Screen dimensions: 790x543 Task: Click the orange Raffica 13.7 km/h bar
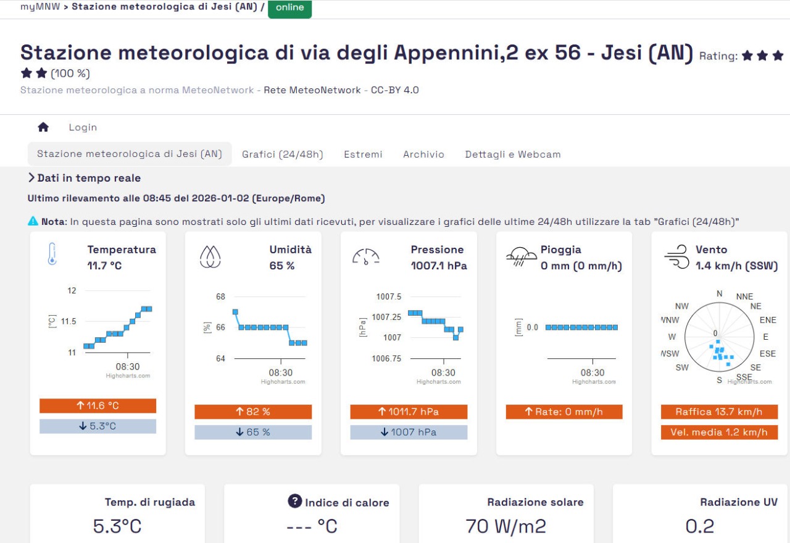click(x=719, y=412)
